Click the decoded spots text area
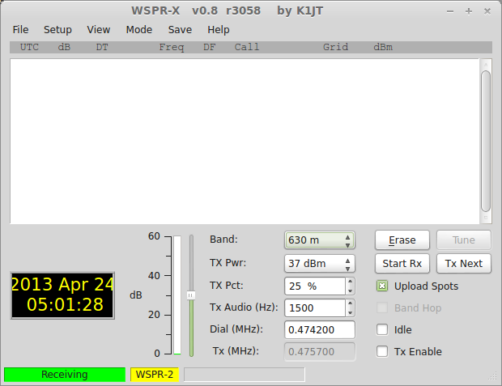502x386 pixels. [x=245, y=141]
